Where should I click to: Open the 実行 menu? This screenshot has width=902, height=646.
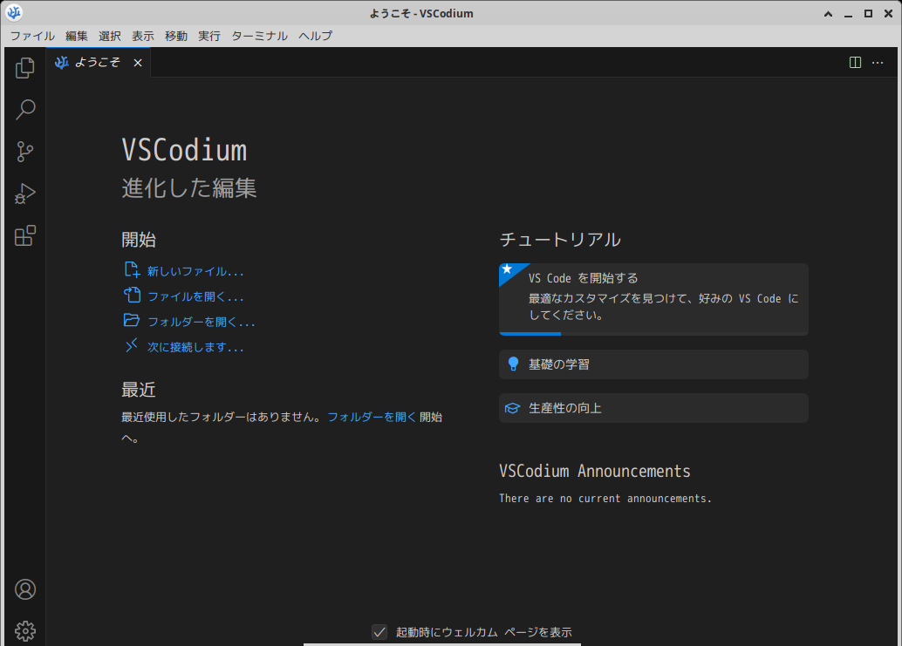pos(209,36)
